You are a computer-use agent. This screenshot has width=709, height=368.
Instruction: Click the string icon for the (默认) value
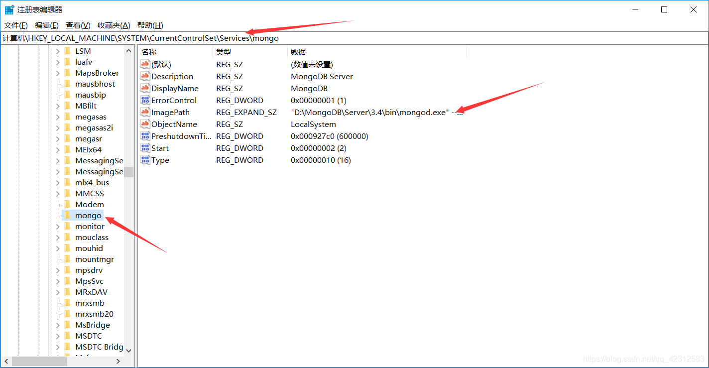(x=145, y=64)
